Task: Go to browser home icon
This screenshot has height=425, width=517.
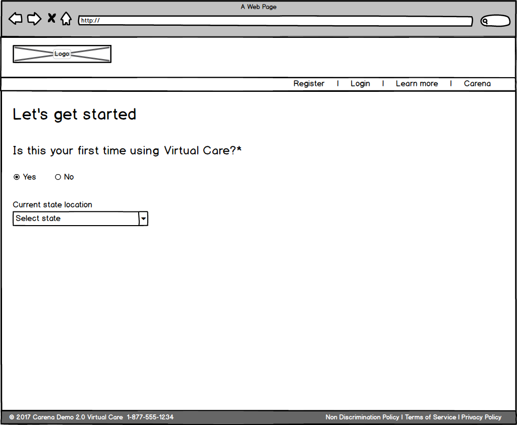Action: coord(66,19)
